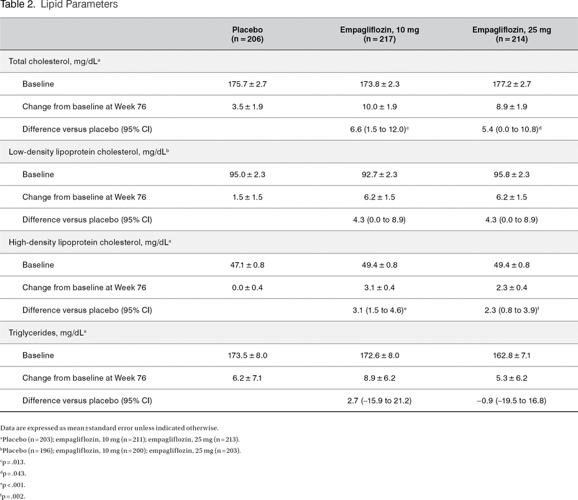578x500 pixels.
Task: Select the 175.7 ± 2.7 placebo baseline cell
Action: coord(248,84)
